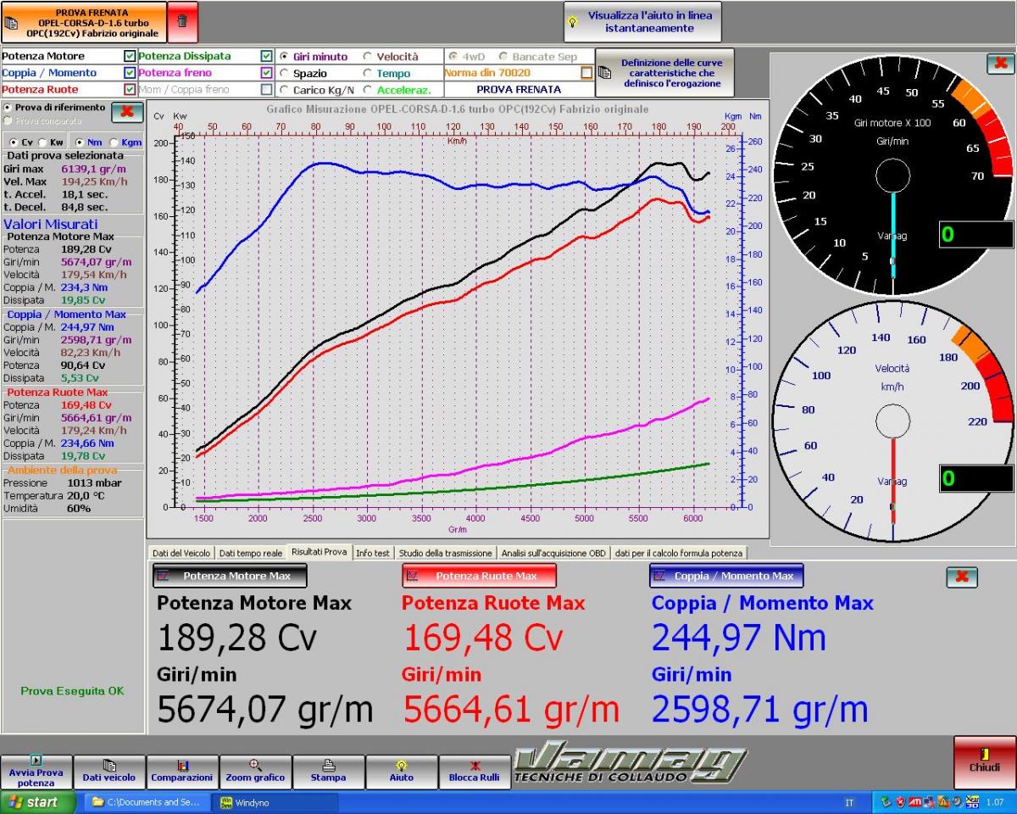
Task: Click the 1.07 clock in tray
Action: tap(995, 802)
